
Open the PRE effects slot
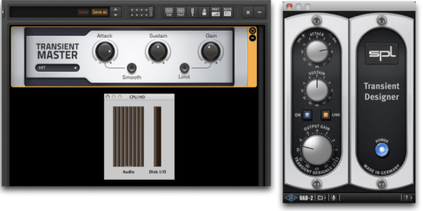coord(169,12)
